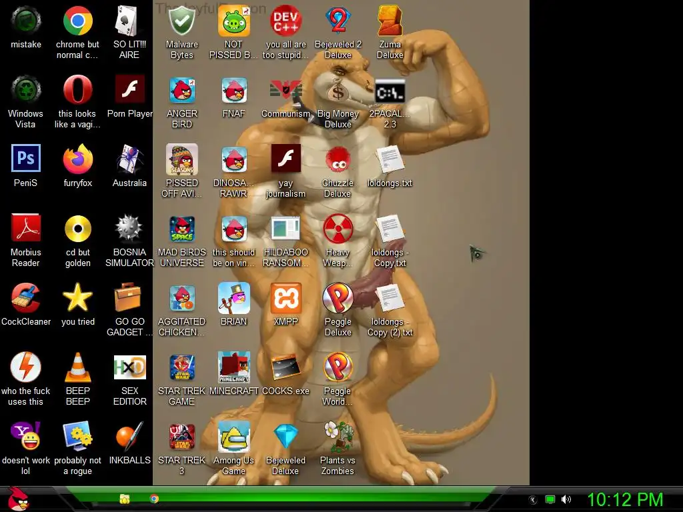Expand the hidden tray icons arrow

point(533,500)
